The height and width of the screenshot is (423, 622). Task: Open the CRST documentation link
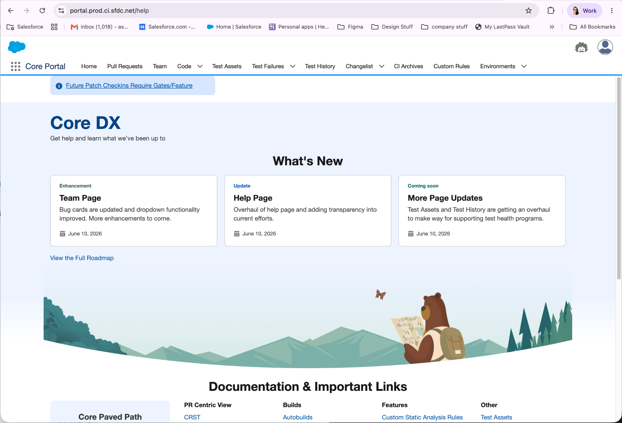pyautogui.click(x=192, y=417)
